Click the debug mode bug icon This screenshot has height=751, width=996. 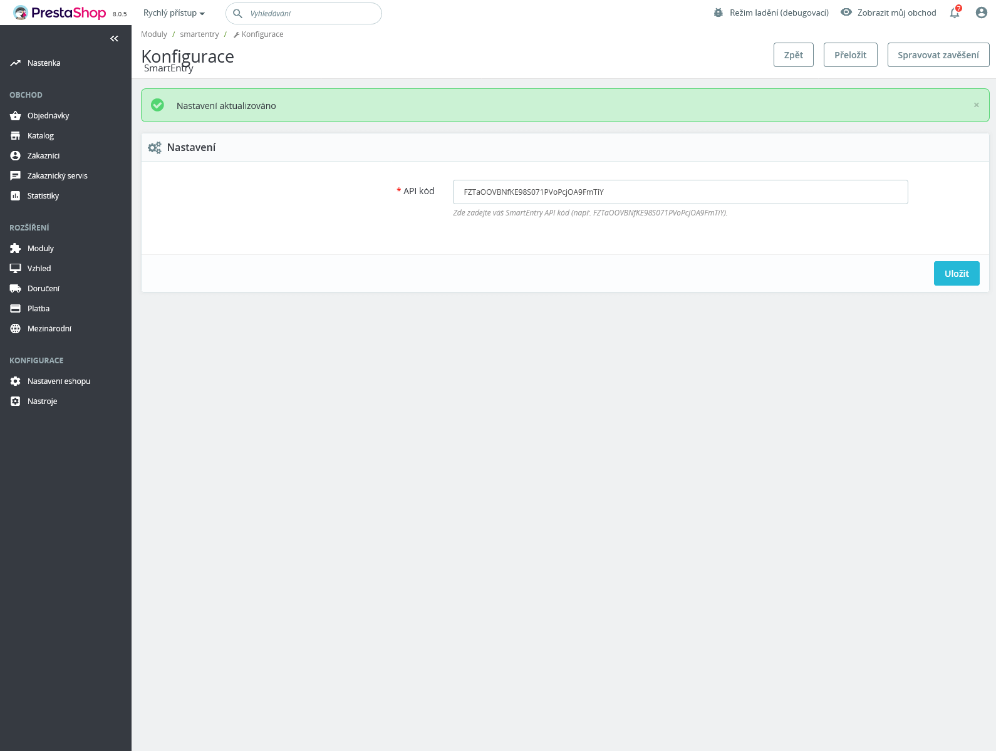pos(718,13)
